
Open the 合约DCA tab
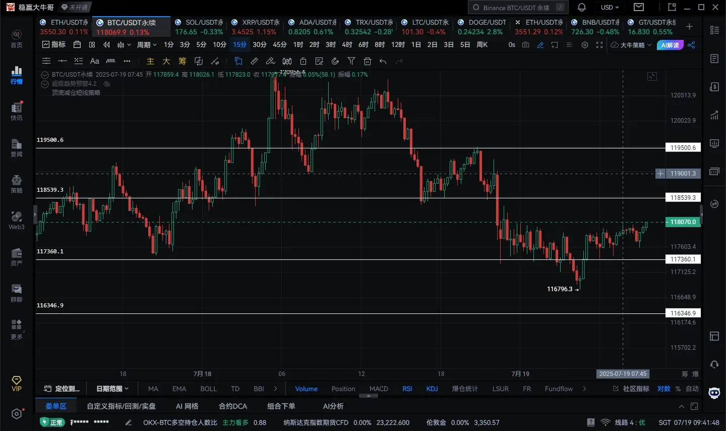233,406
